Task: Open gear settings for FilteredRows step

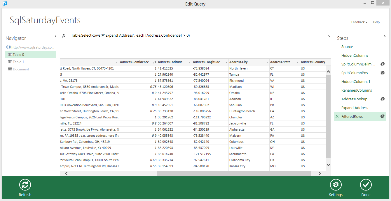Action: pos(383,116)
